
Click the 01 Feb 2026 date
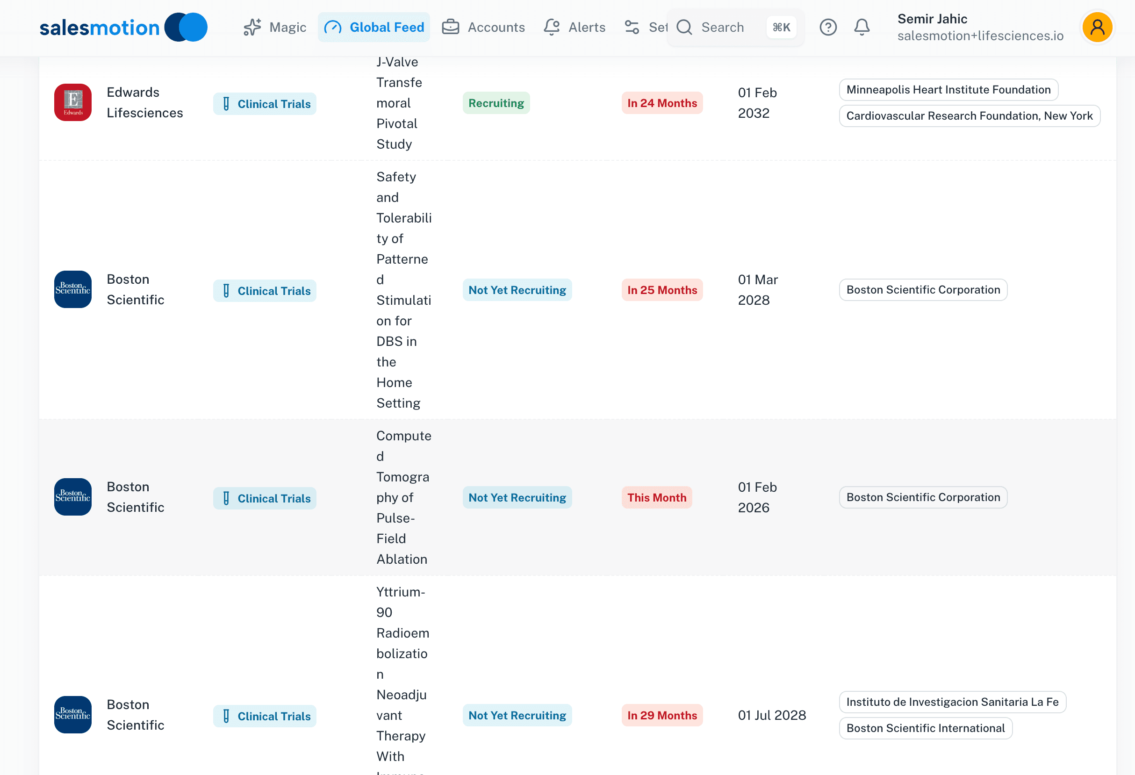point(757,498)
